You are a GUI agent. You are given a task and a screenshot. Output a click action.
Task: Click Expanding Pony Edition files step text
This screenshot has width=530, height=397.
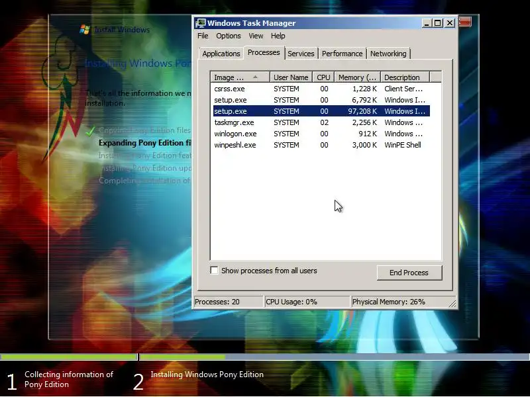point(144,143)
